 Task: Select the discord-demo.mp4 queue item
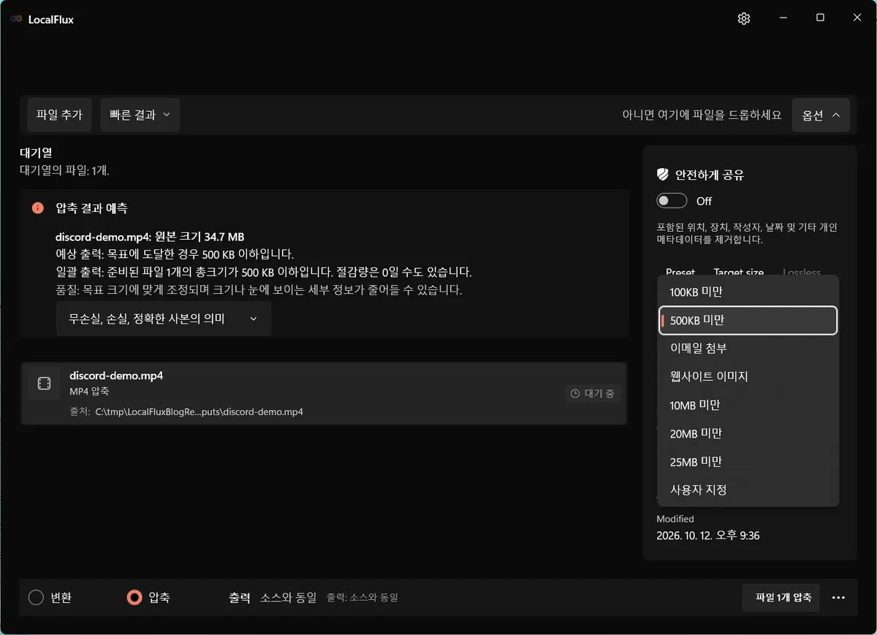[324, 393]
